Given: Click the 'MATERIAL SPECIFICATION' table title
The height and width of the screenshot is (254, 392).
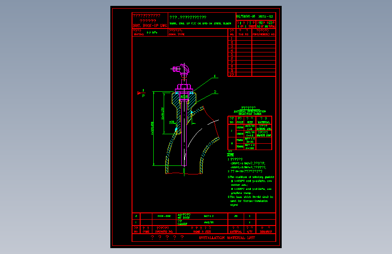Looking at the screenshot, I should point(250,111).
